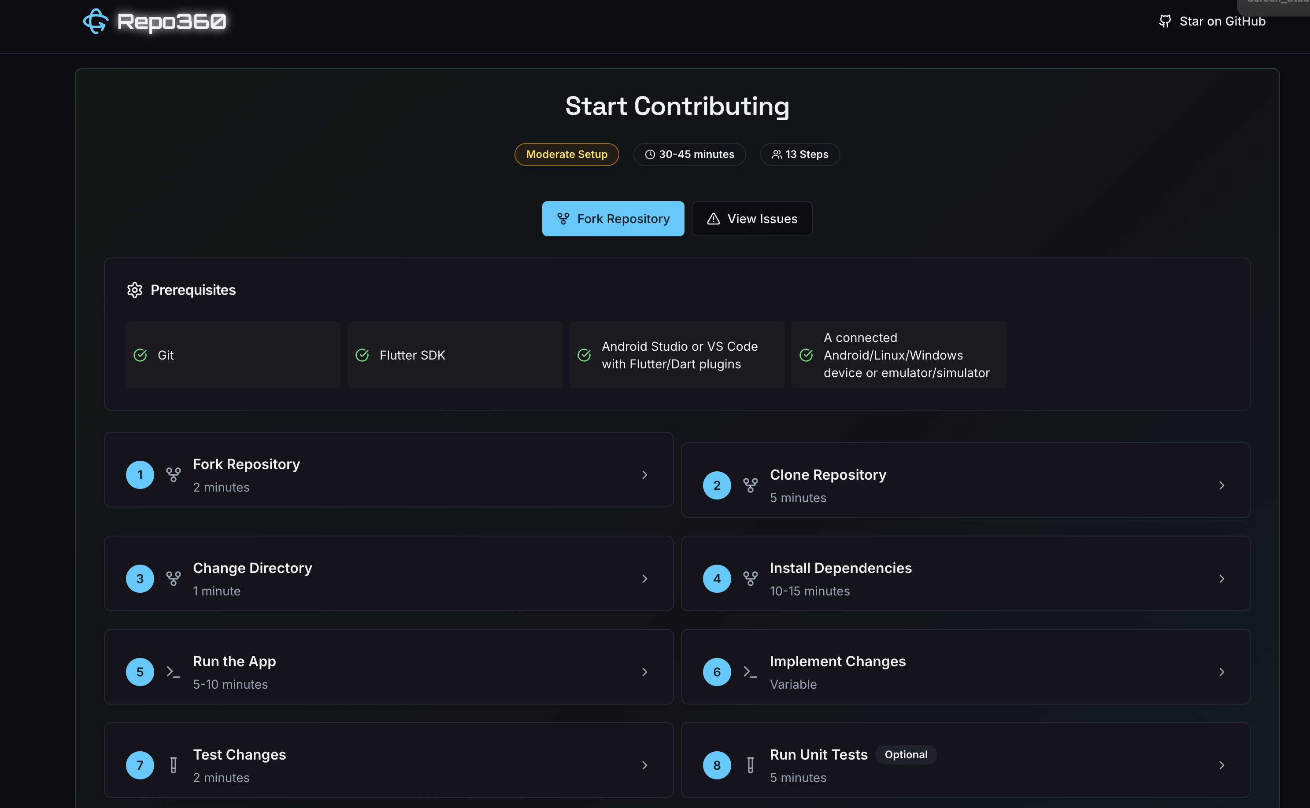Click the GitHub icon in header

[x=1165, y=22]
